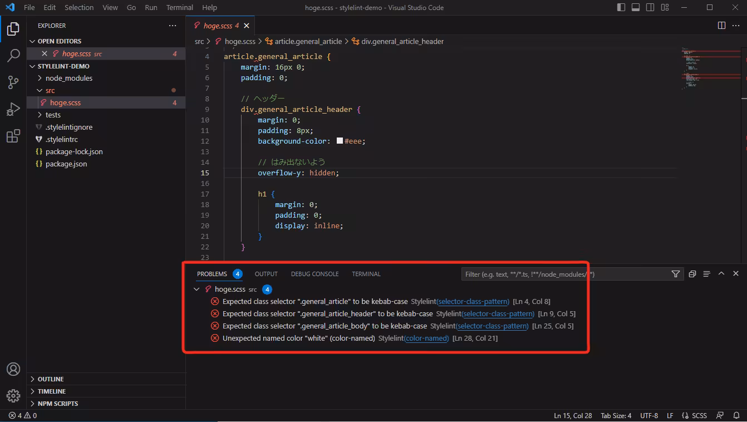This screenshot has height=422, width=747.
Task: Click article.general_article breadcrumb
Action: (303, 41)
